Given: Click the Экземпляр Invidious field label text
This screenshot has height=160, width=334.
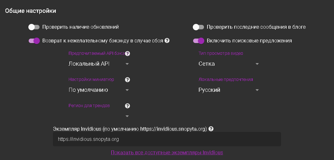Looking at the screenshot, I should click(130, 129).
